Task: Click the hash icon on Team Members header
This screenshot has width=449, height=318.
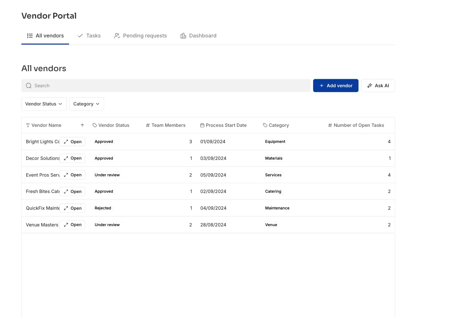Action: tap(147, 125)
